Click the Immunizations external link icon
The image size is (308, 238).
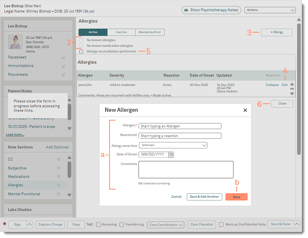tap(63, 66)
